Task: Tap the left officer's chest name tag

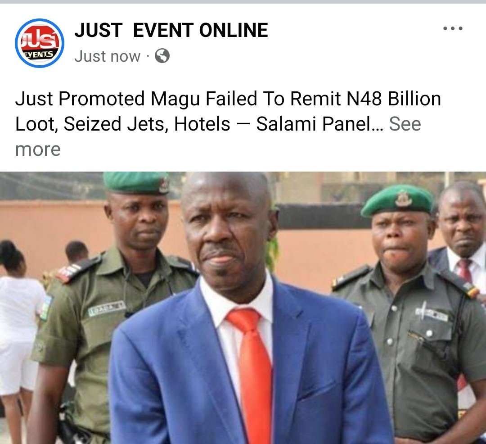Action: pos(107,308)
